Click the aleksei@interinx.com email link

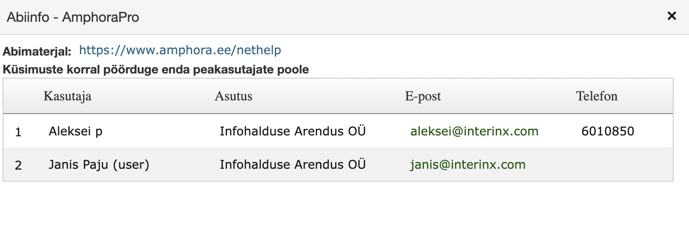tap(474, 131)
